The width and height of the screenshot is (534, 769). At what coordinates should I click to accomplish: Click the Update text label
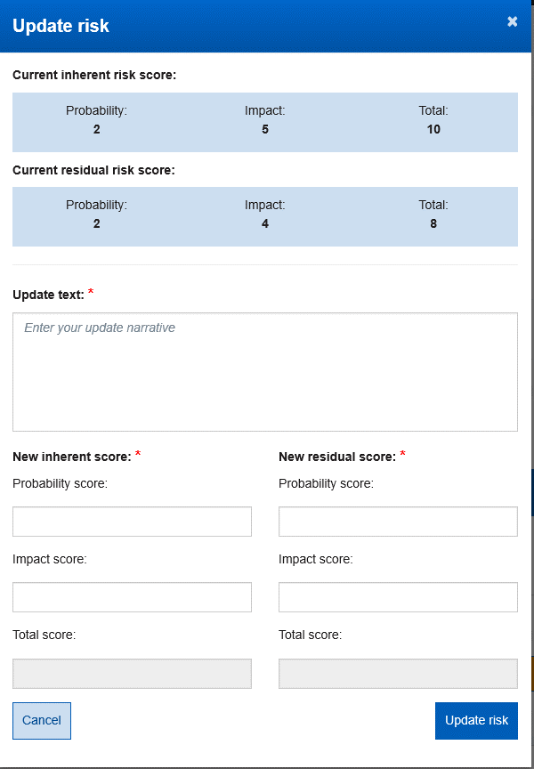(x=49, y=295)
